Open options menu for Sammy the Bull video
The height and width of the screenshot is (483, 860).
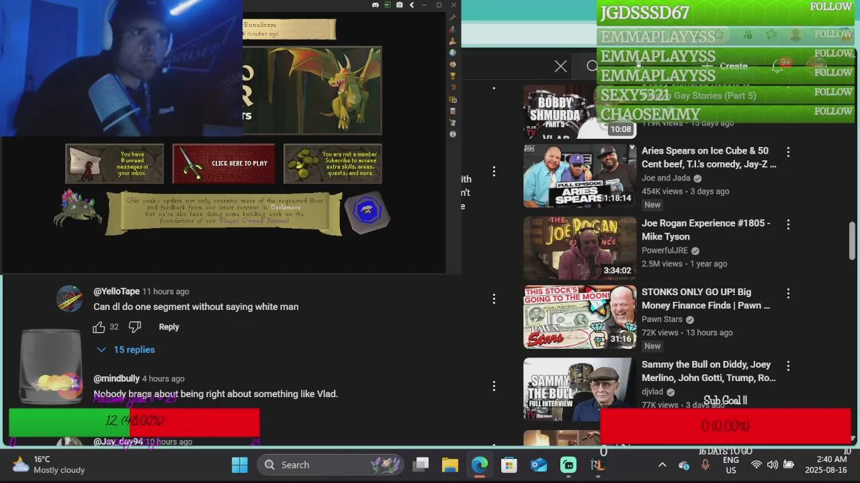(x=788, y=366)
